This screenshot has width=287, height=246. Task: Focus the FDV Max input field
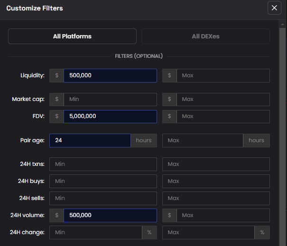(222, 117)
